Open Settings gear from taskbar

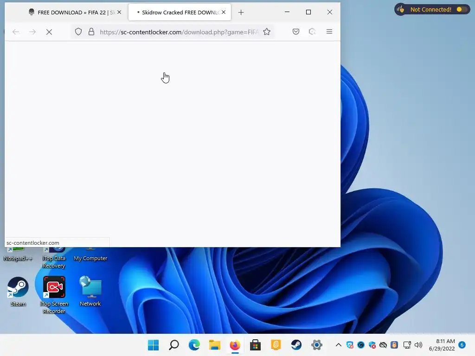316,345
